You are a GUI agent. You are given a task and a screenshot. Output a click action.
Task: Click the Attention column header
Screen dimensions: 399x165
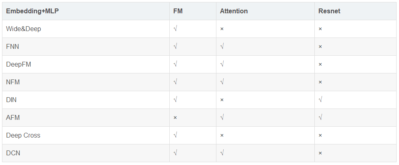[x=234, y=11]
